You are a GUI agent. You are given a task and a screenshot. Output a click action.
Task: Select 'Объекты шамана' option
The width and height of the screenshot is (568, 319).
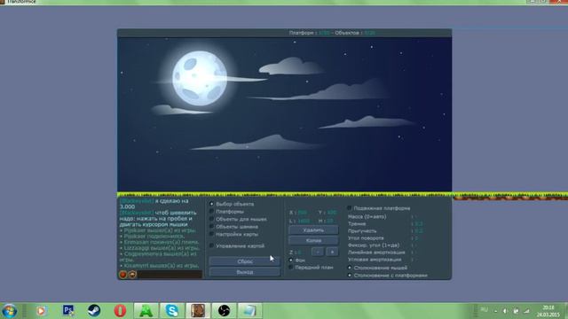point(234,227)
